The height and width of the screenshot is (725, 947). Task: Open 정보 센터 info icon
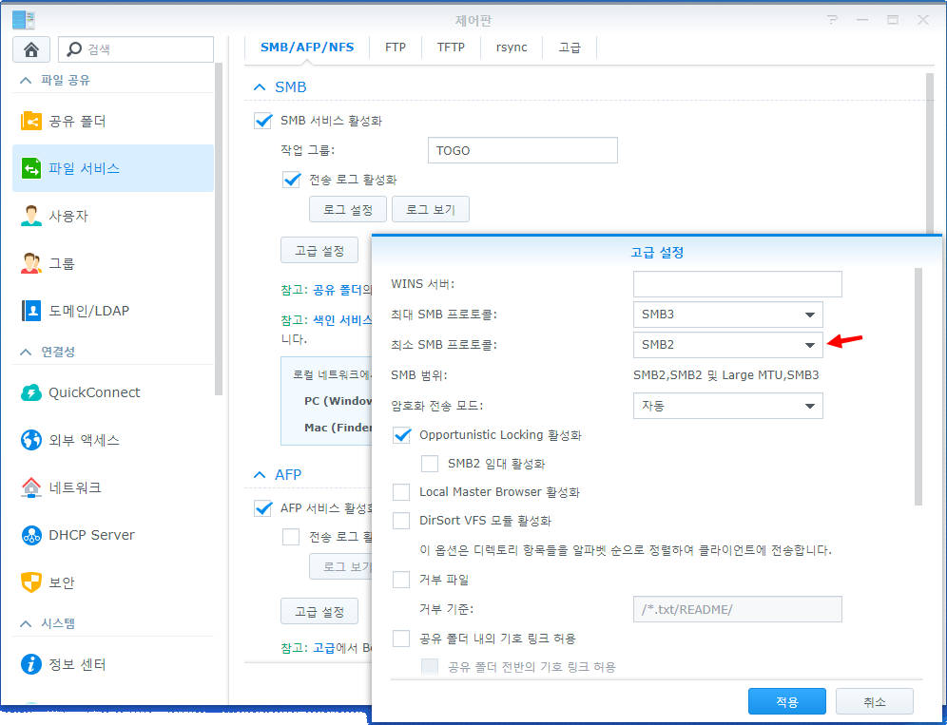click(31, 664)
